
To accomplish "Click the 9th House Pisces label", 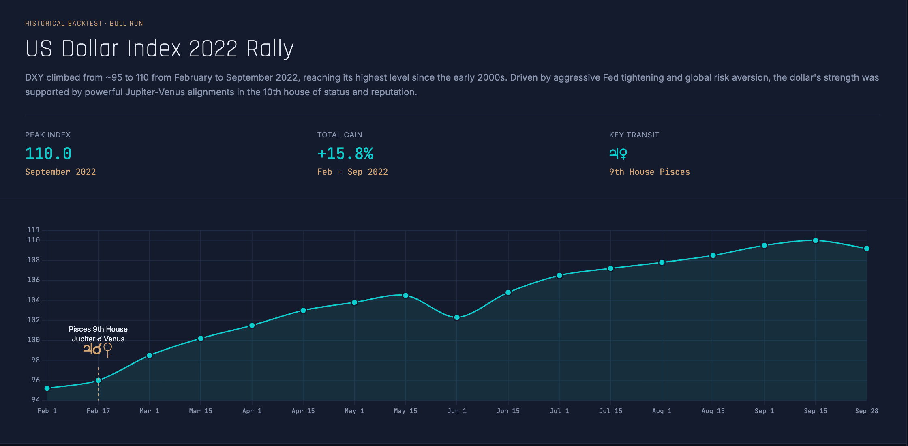I will (649, 172).
